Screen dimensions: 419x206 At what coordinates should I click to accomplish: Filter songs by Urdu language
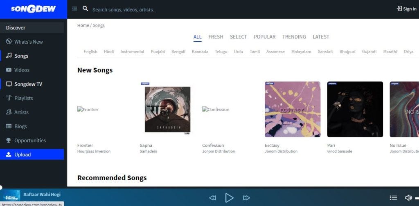click(239, 51)
